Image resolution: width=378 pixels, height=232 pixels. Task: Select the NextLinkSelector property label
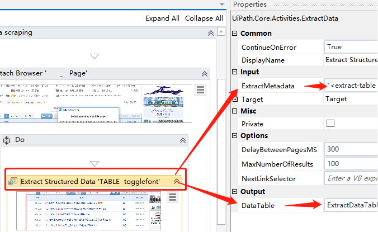tap(268, 179)
